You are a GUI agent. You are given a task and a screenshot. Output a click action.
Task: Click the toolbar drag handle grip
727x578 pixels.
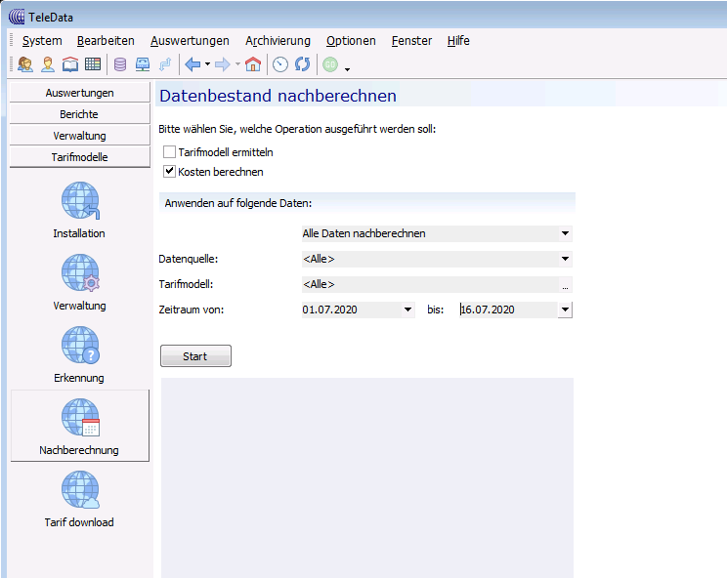[x=11, y=64]
